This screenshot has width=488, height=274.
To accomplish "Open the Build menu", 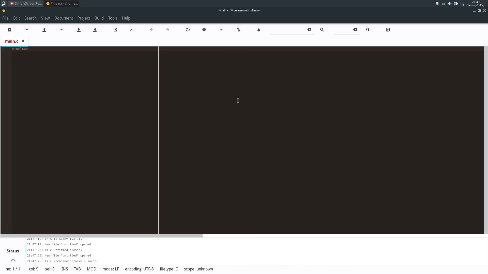I will coord(99,18).
